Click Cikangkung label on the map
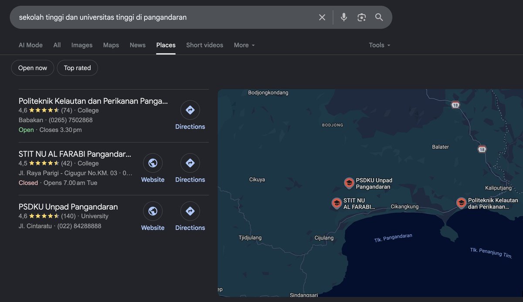Screen dimensions: 523x302 tap(405, 207)
